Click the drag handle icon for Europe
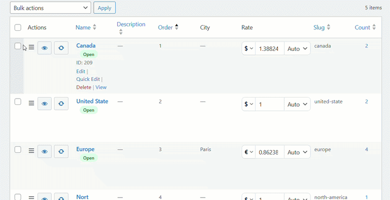The height and width of the screenshot is (200, 390). click(x=31, y=151)
